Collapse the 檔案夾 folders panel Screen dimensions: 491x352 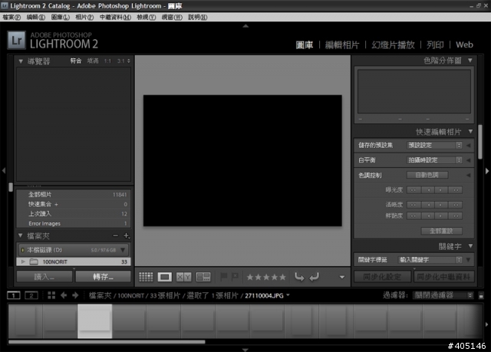coord(21,235)
